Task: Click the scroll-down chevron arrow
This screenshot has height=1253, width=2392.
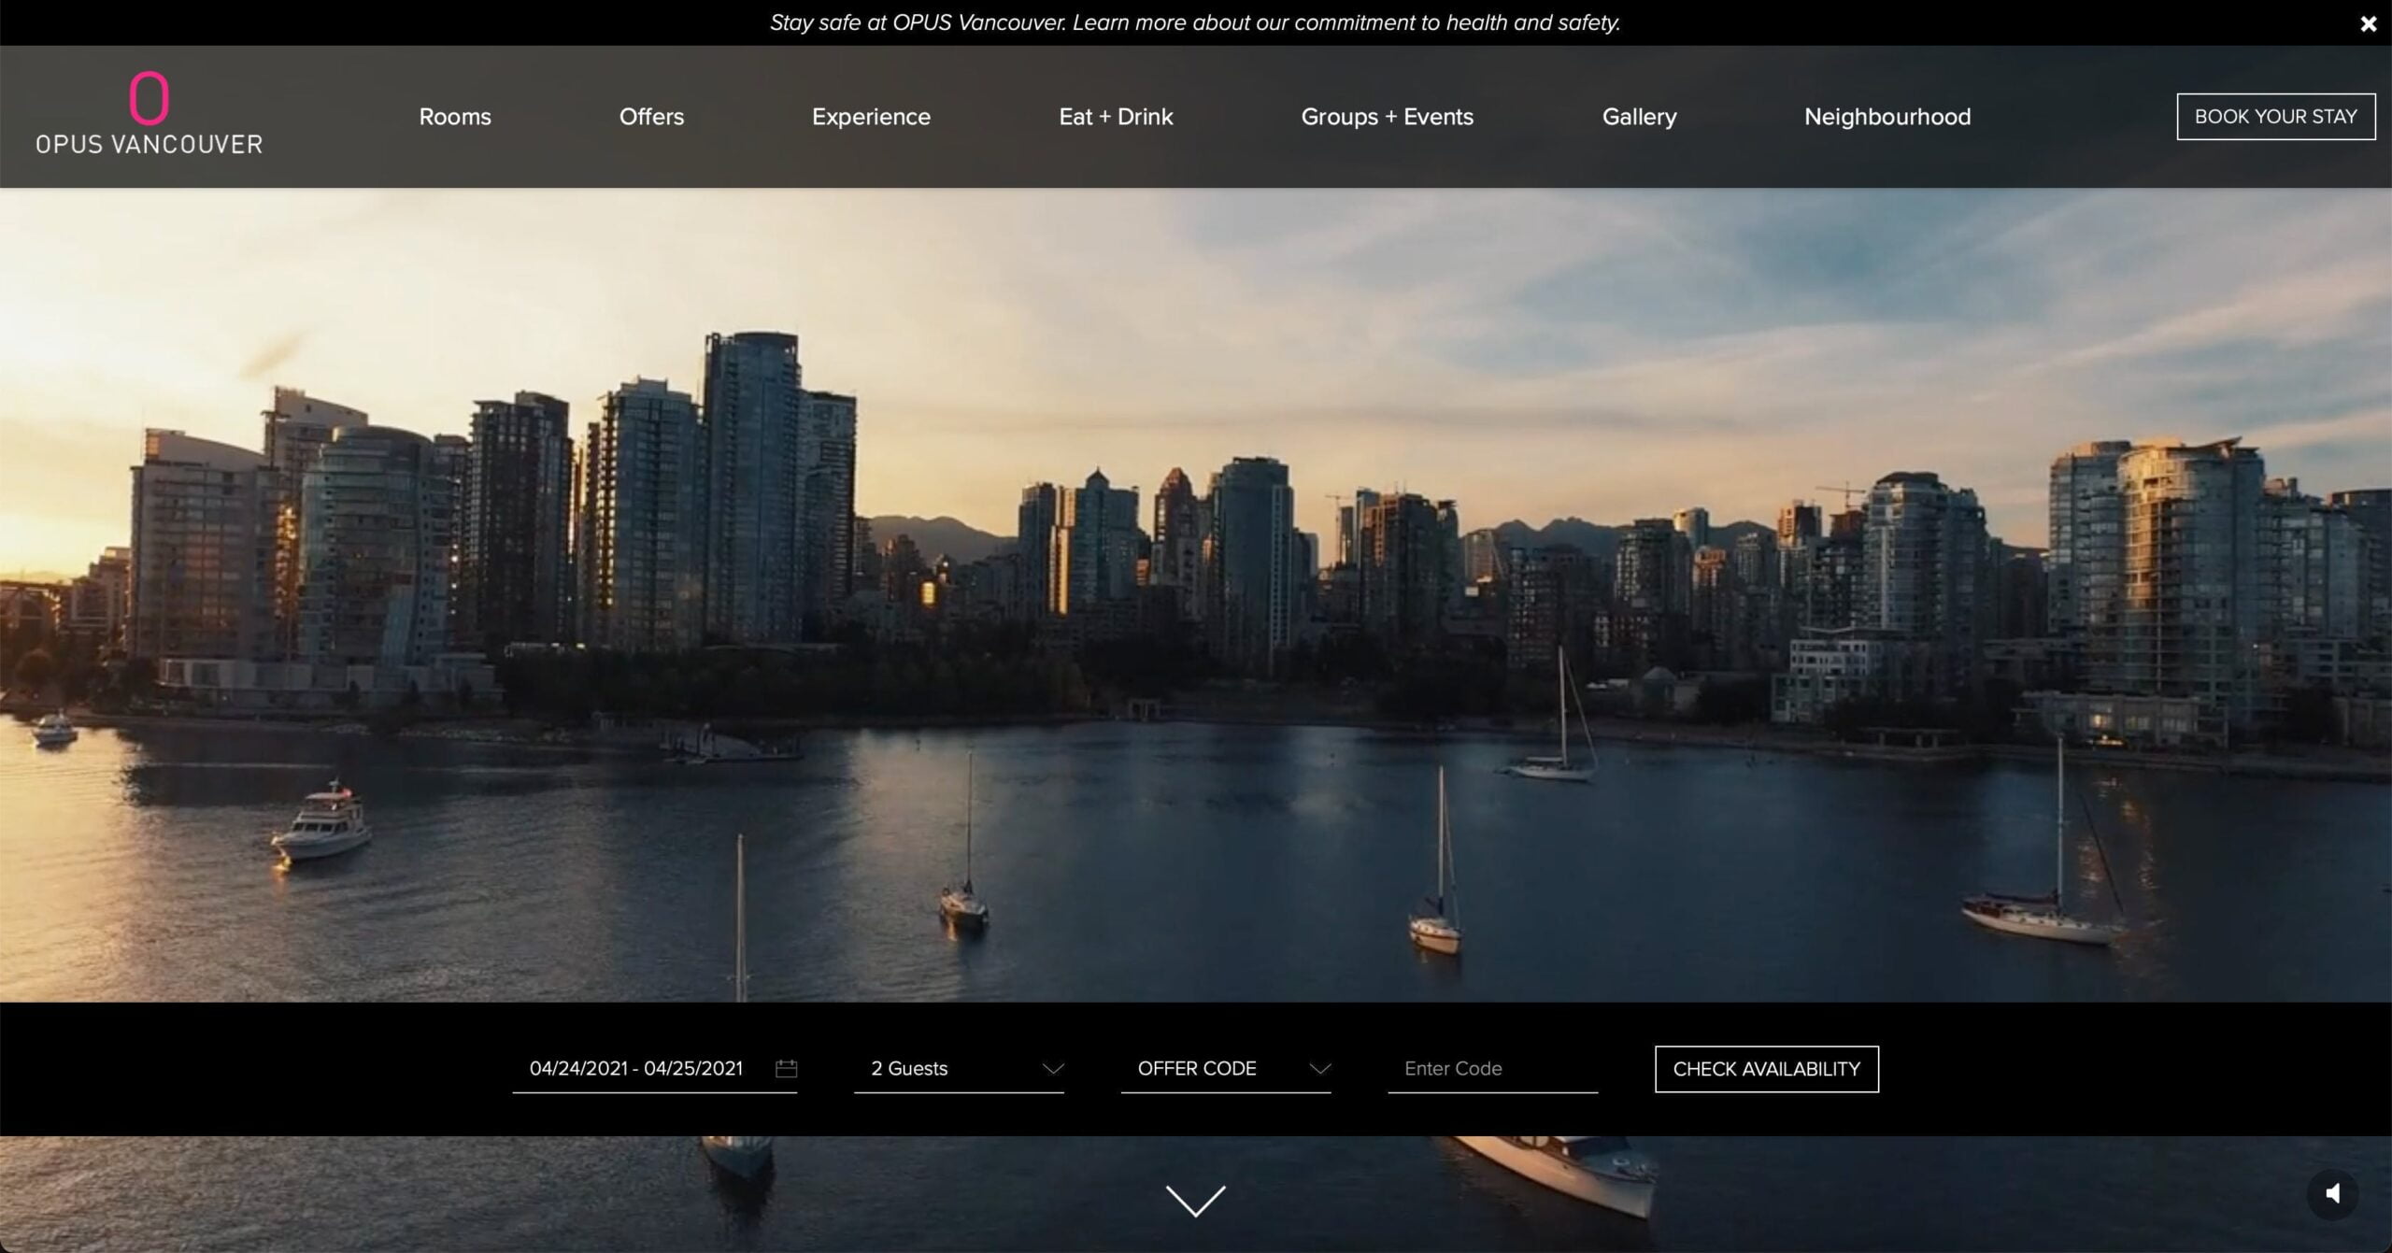Action: [1195, 1201]
